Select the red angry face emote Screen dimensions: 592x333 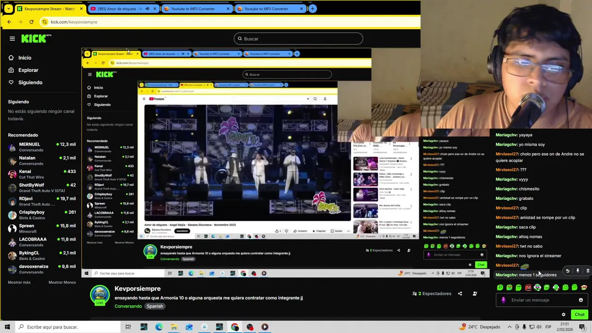tap(528, 288)
